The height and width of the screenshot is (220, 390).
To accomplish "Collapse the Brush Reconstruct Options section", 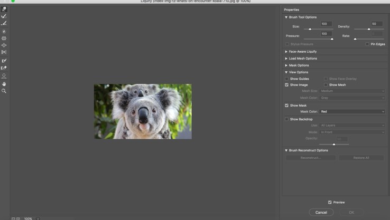I will (286, 150).
